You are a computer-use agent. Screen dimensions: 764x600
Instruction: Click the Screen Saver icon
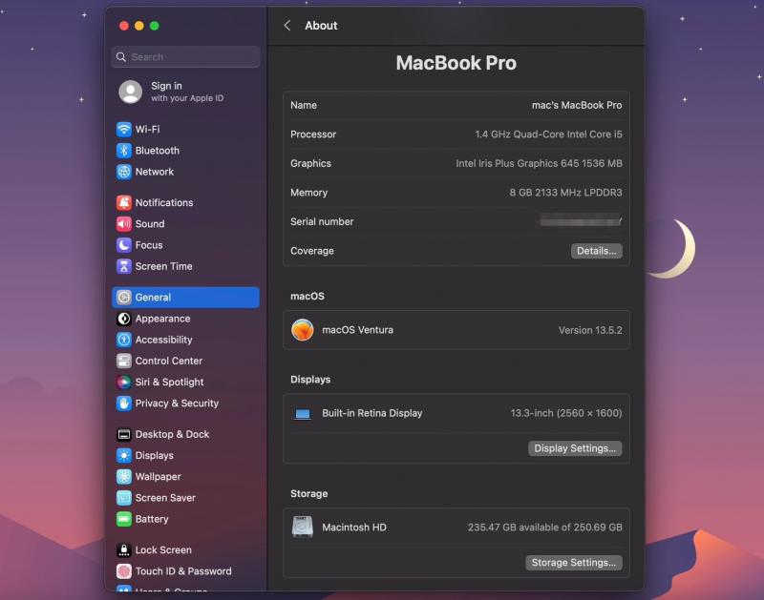pyautogui.click(x=124, y=498)
